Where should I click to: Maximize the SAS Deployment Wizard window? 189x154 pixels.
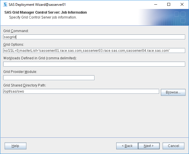[169, 4]
